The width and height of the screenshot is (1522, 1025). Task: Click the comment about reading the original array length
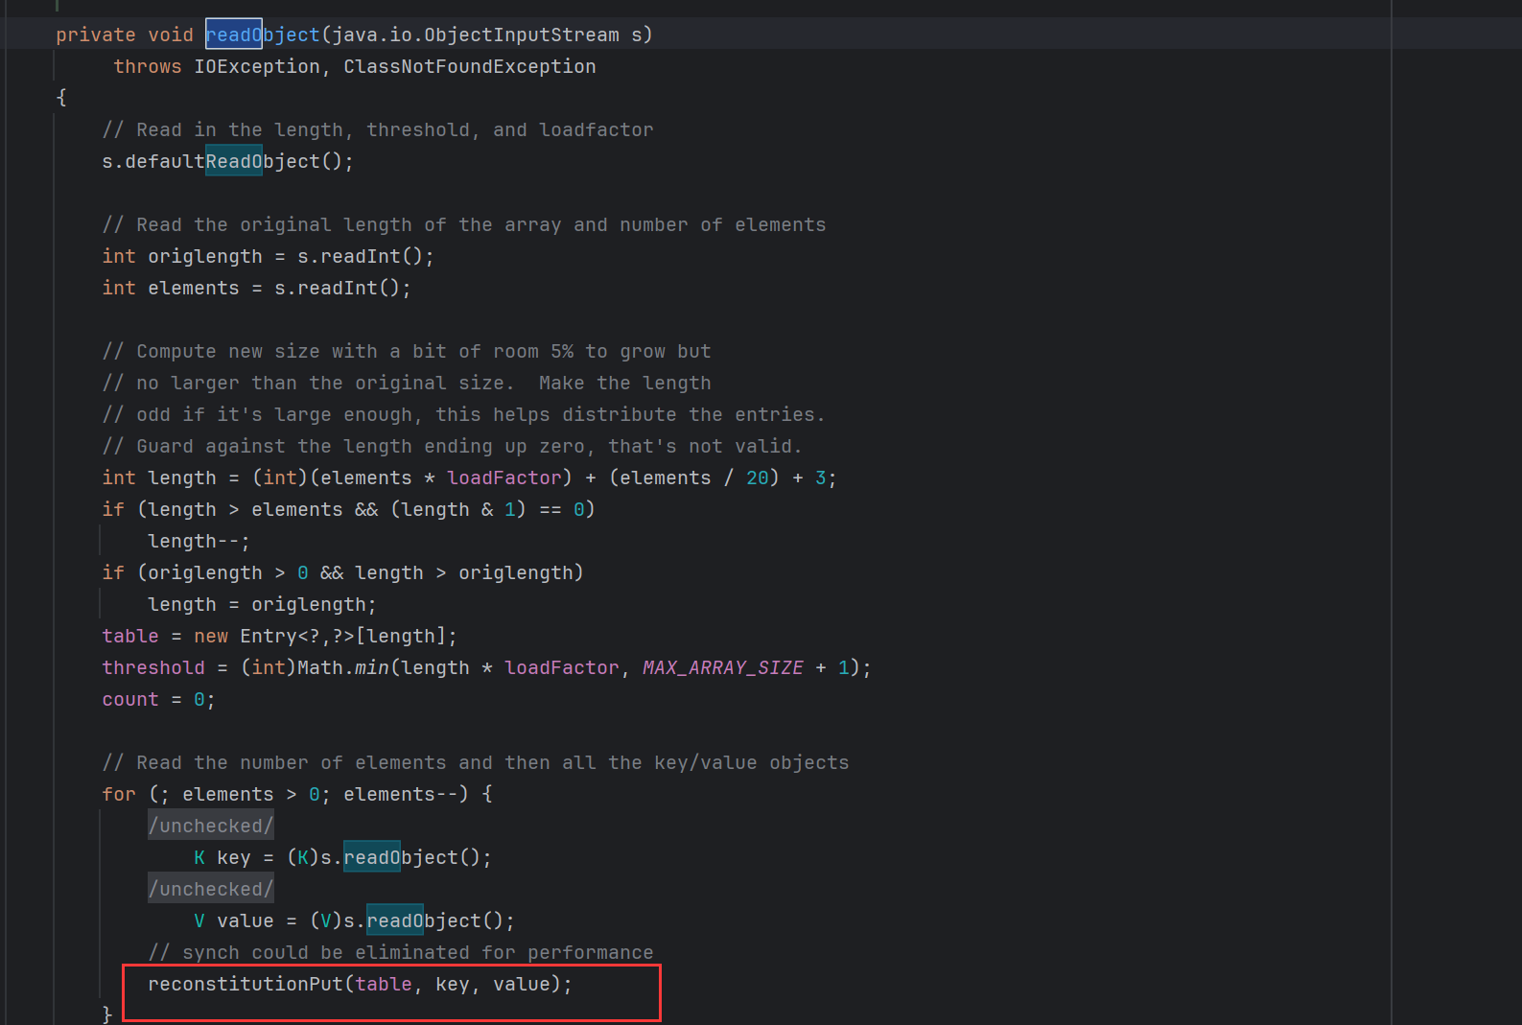tap(464, 224)
